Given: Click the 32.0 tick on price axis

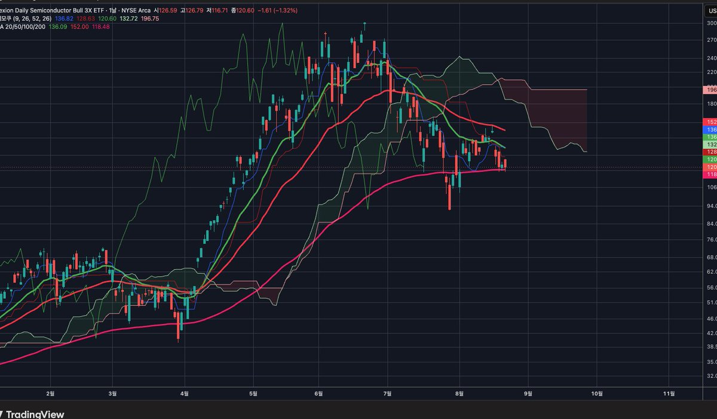Looking at the screenshot, I should coord(712,376).
